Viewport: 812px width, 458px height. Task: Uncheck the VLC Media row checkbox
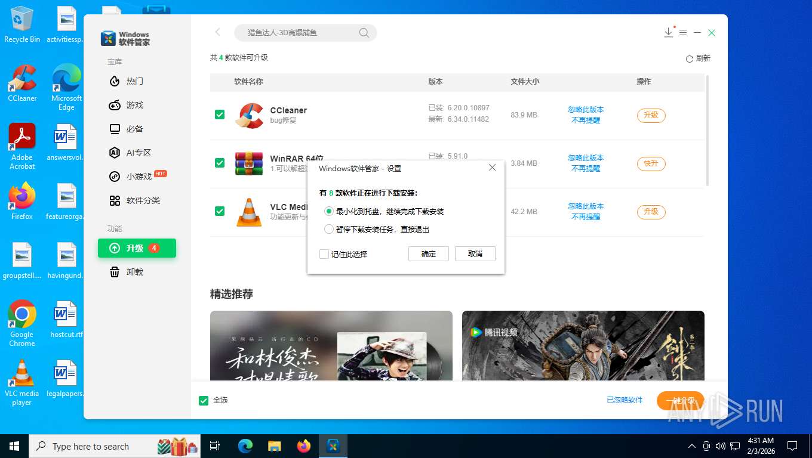[220, 211]
